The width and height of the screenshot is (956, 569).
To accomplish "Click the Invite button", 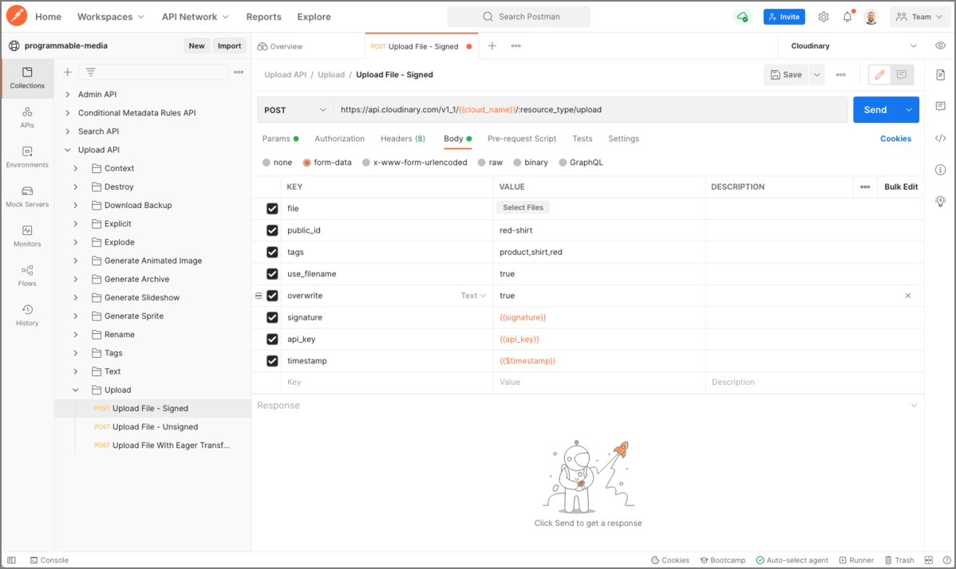I will tap(784, 17).
